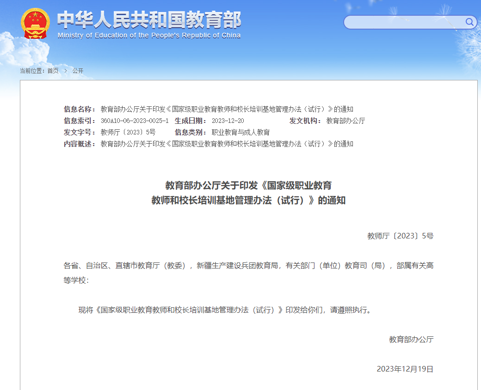481x390 pixels.
Task: Click the date 2023年12月19日
Action: [x=405, y=369]
